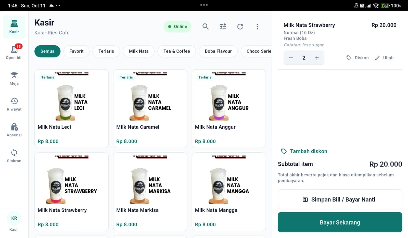Open Riwayat transaction history
Viewport: 408px width, 238px height.
click(x=14, y=104)
